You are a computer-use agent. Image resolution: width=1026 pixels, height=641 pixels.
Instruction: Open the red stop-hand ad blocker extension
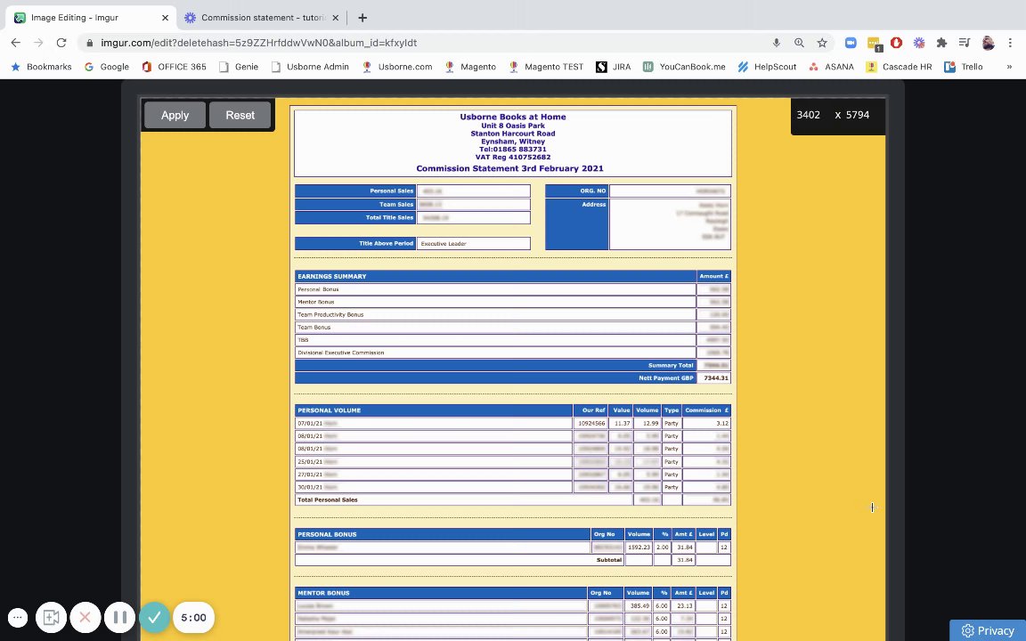click(x=897, y=43)
